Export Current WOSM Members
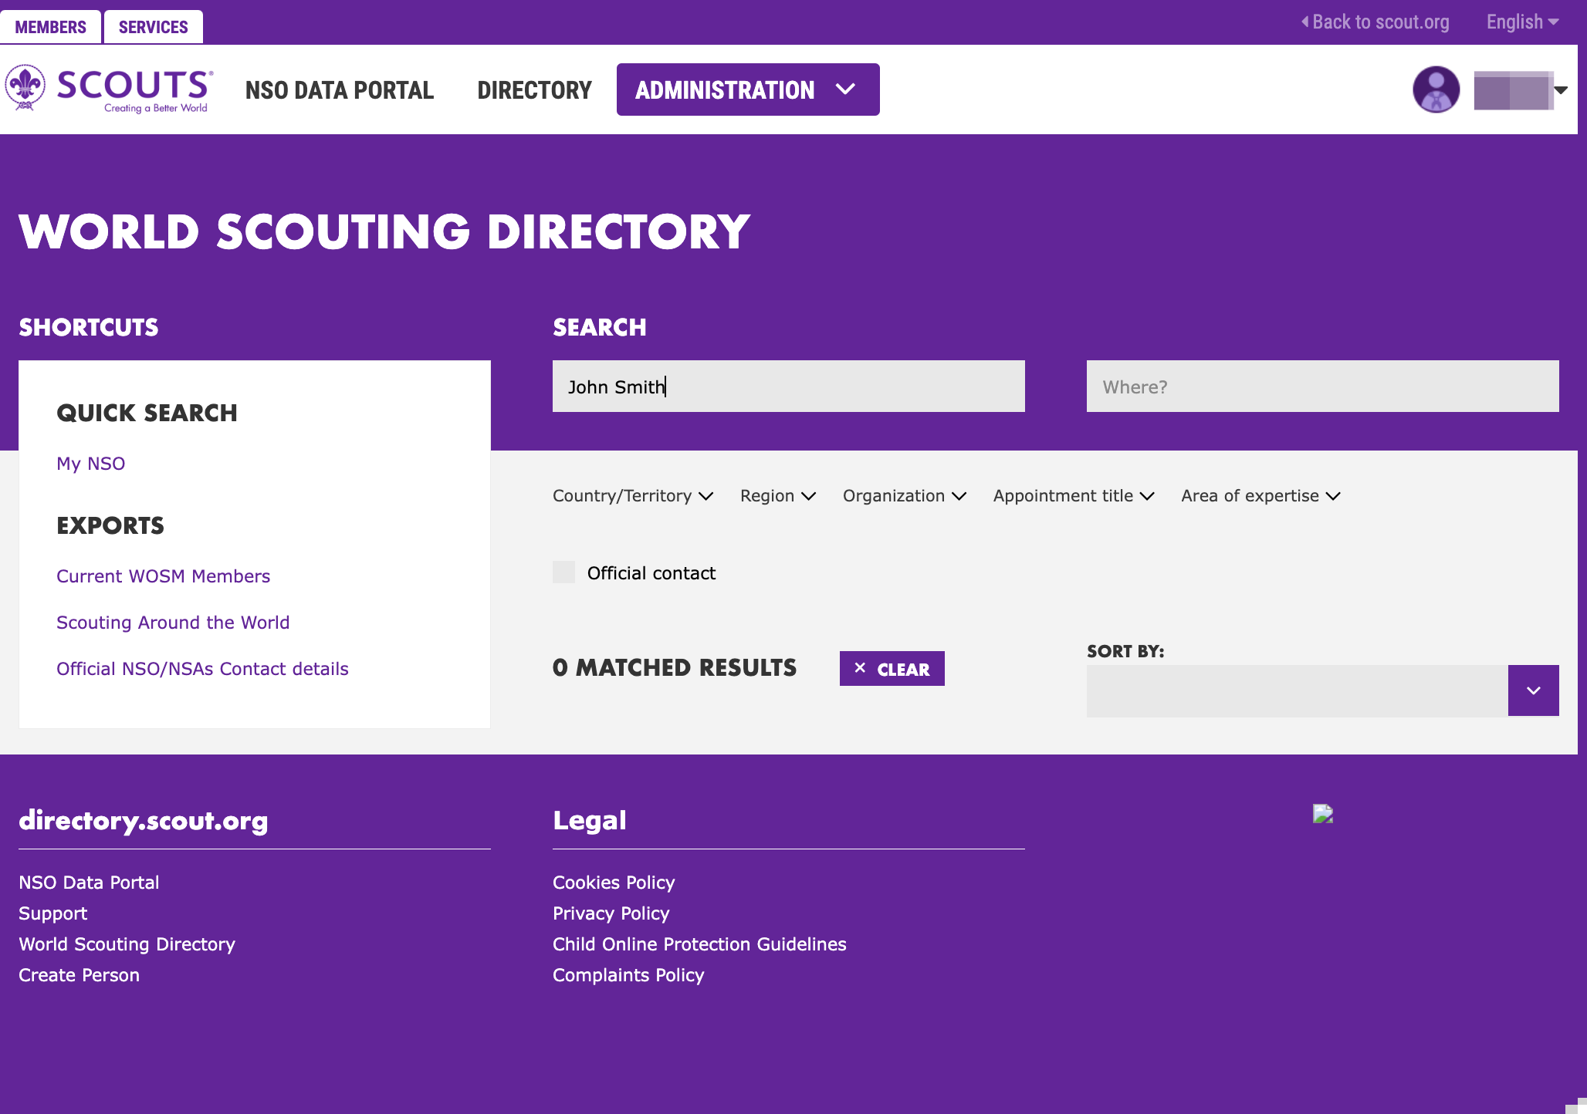The width and height of the screenshot is (1587, 1114). point(163,576)
